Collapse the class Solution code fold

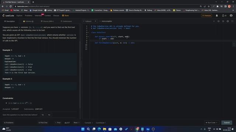tap(88, 33)
